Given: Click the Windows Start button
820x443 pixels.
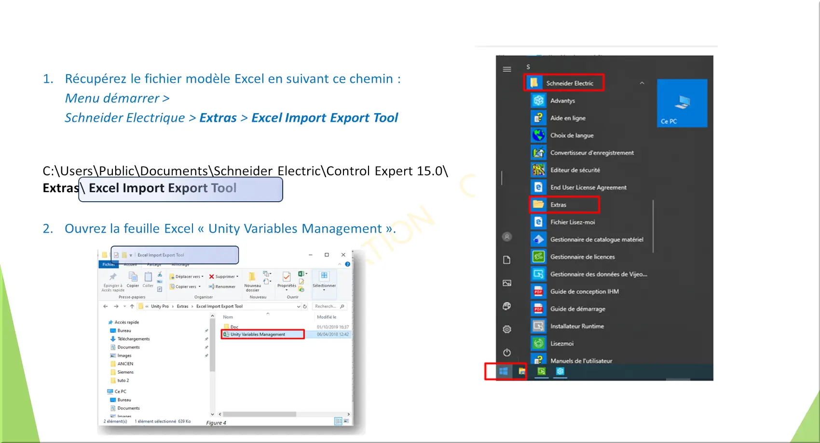Looking at the screenshot, I should point(503,371).
